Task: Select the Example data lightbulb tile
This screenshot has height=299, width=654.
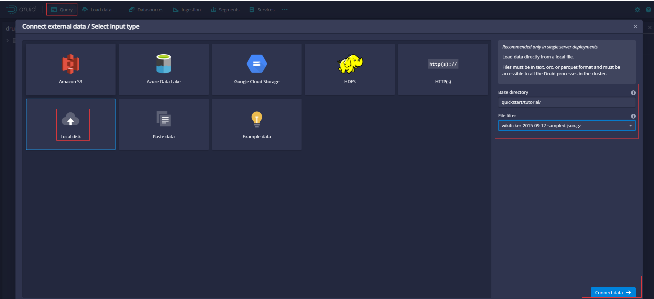Action: (257, 124)
